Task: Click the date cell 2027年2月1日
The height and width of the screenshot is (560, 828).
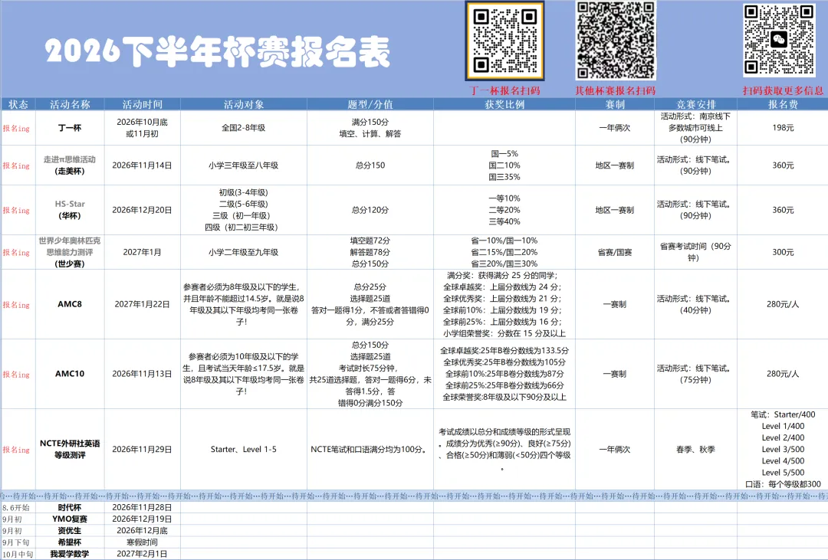Action: (142, 554)
